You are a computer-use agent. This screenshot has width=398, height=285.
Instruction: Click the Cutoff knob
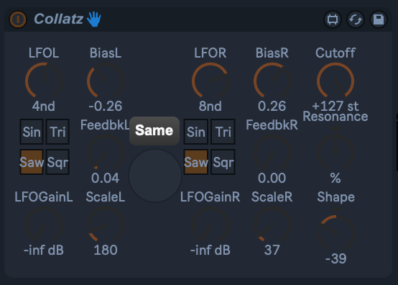335,81
